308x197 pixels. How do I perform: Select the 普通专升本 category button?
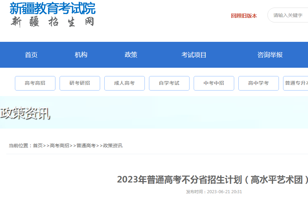pos(296,83)
